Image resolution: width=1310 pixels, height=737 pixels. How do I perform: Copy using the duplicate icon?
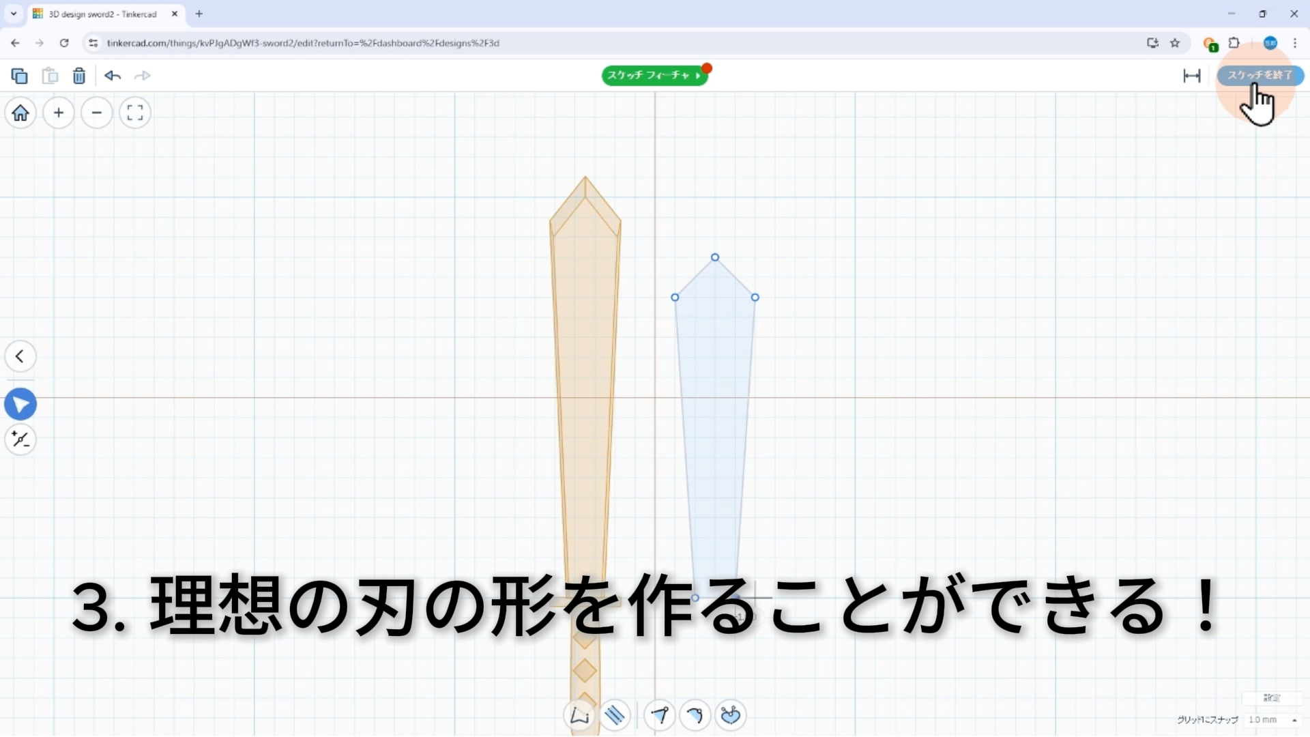[20, 76]
